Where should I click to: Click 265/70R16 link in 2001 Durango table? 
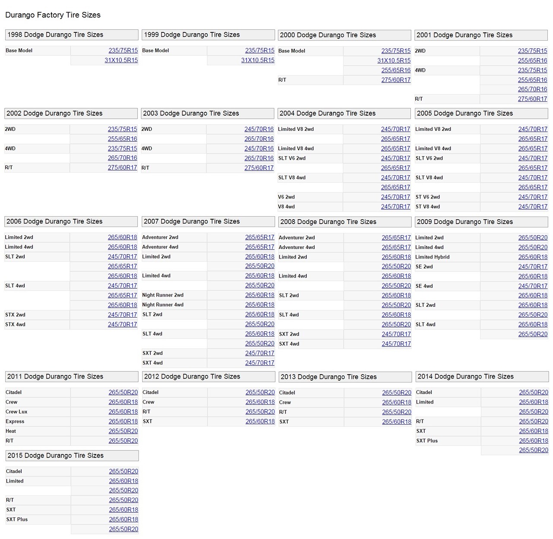click(x=532, y=89)
